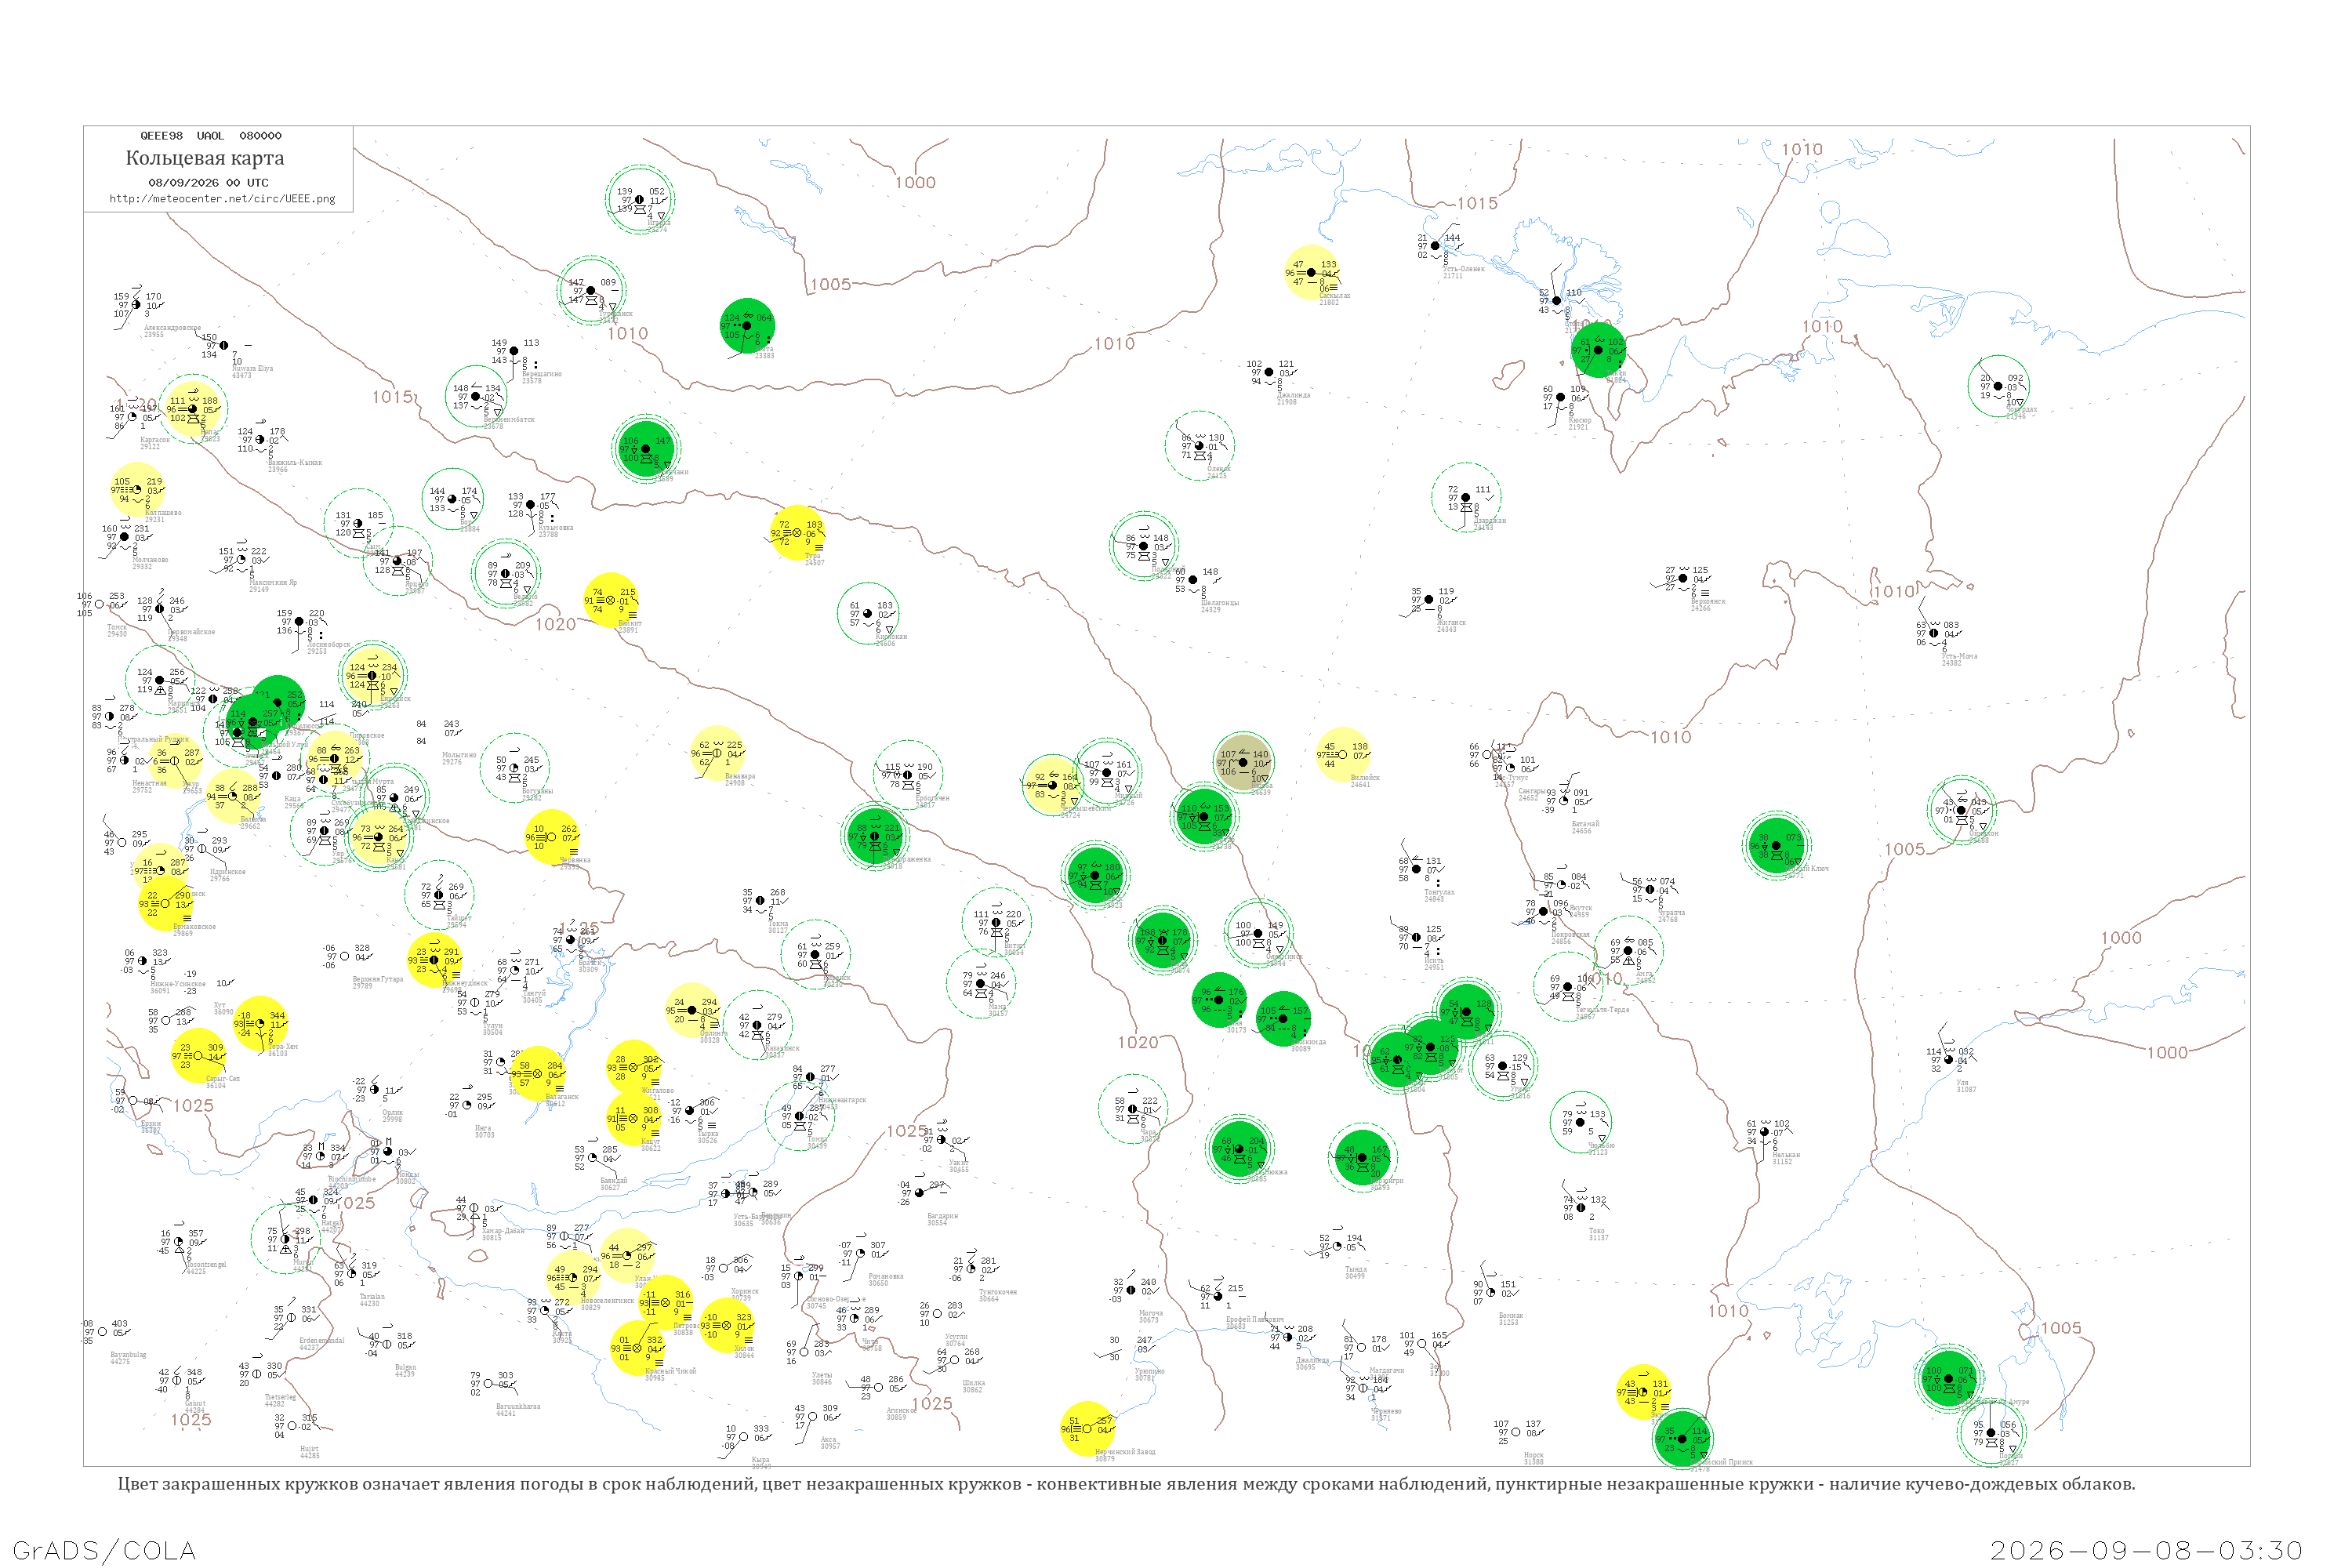
Task: Select the yellow Тура 24507 station circle
Action: [798, 533]
